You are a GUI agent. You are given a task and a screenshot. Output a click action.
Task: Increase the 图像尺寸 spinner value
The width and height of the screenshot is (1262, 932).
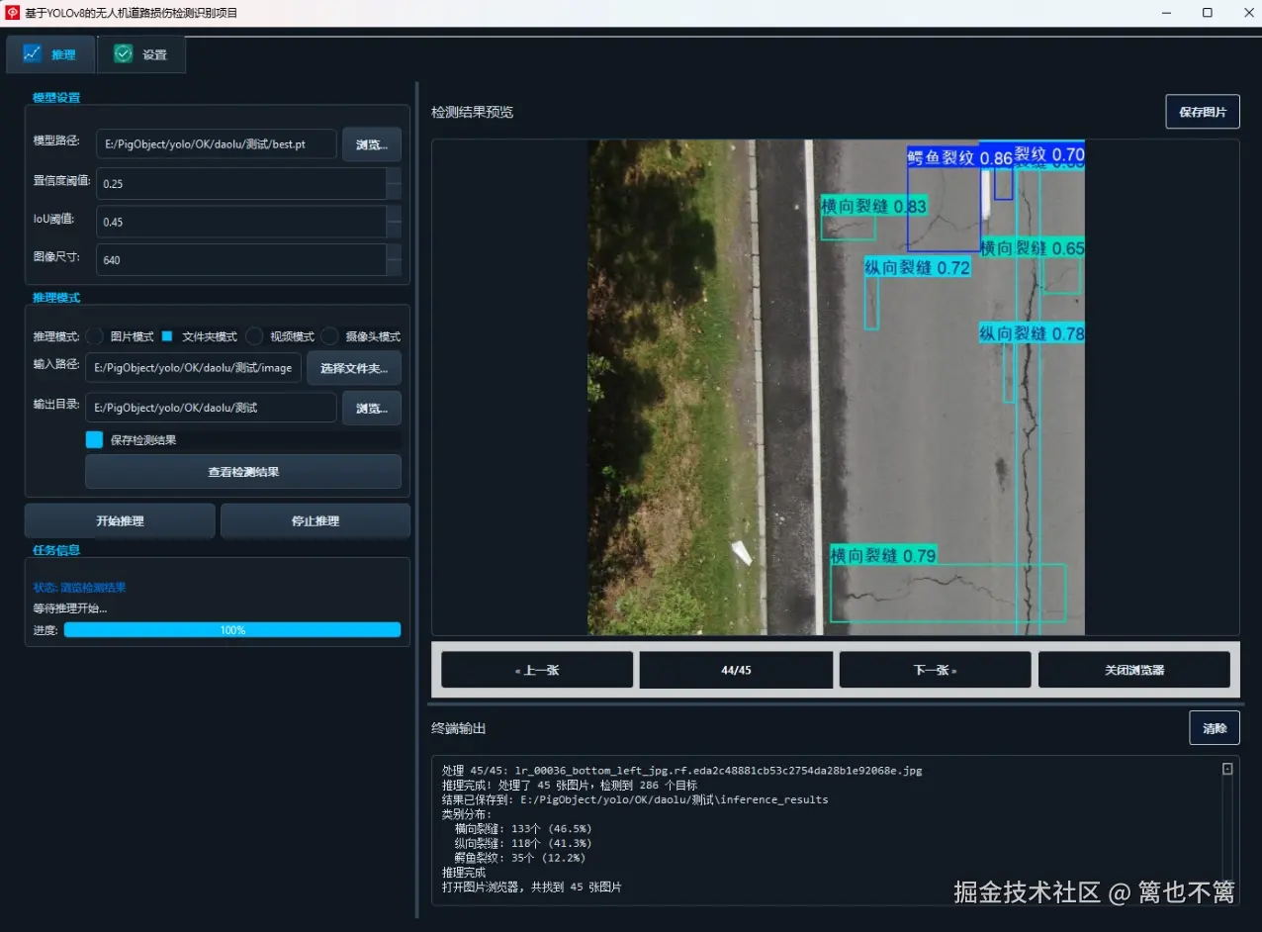point(394,251)
